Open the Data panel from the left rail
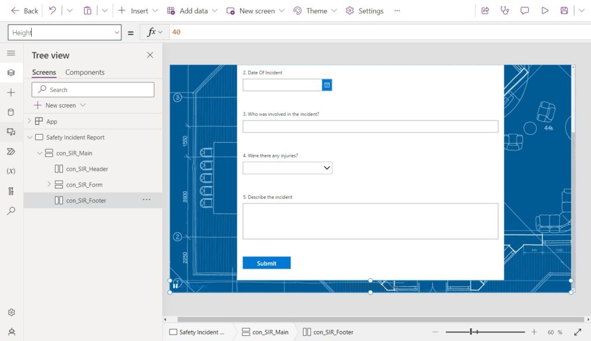 click(12, 112)
